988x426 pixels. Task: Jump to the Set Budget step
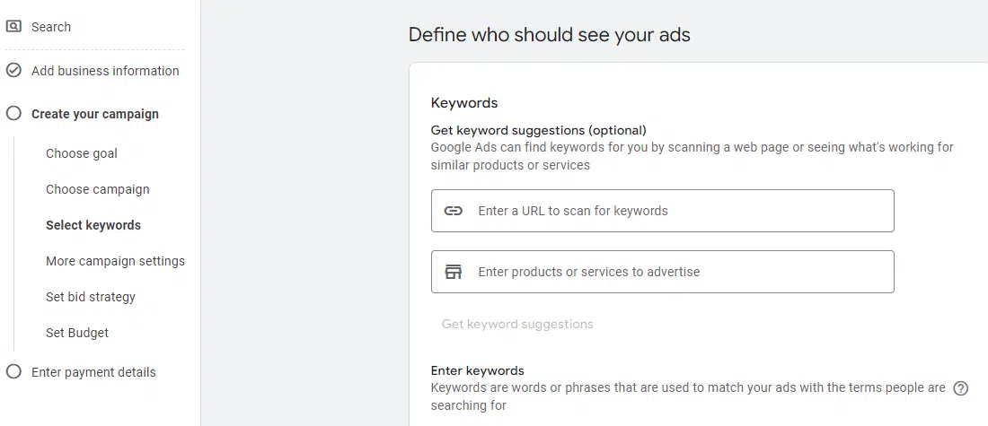pos(77,333)
